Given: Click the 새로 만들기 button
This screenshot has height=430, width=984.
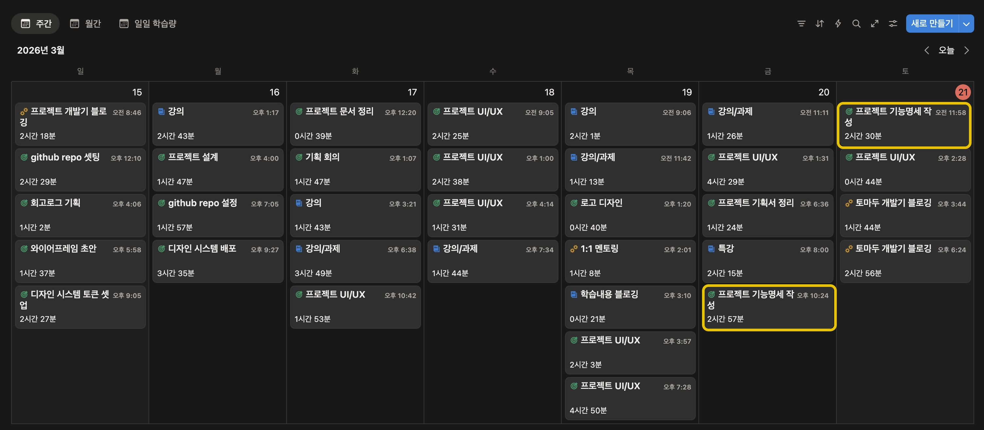Looking at the screenshot, I should click(x=932, y=24).
